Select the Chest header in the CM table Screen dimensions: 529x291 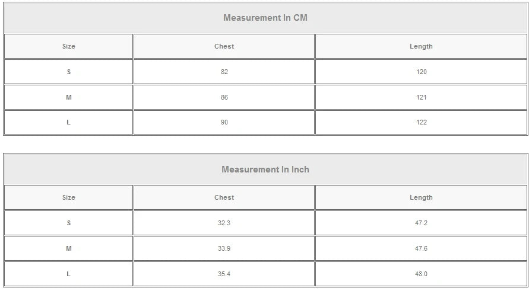point(224,46)
